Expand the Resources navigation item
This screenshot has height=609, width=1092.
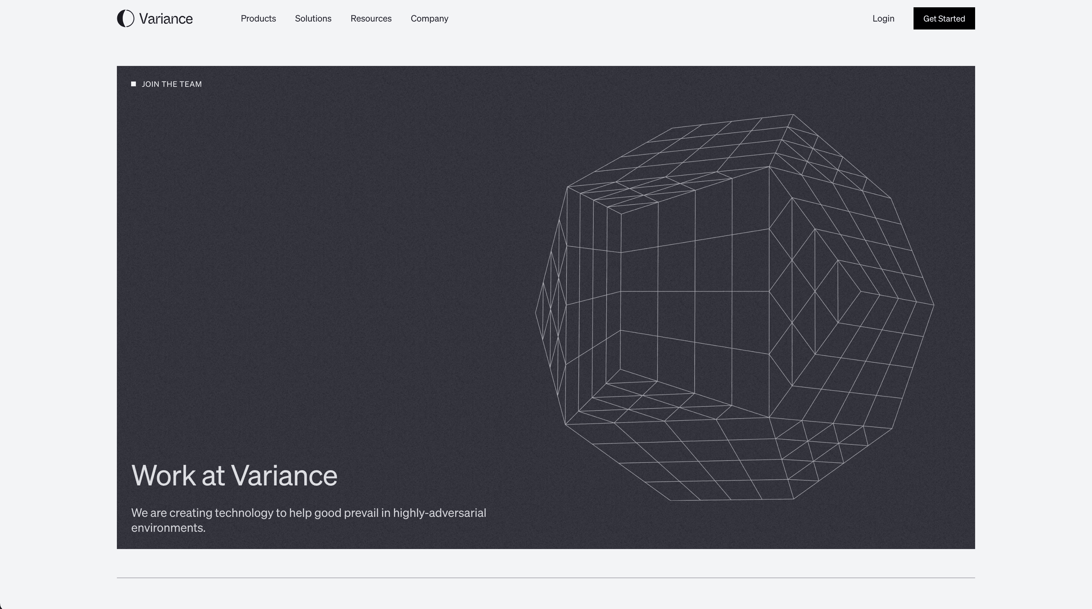click(371, 19)
